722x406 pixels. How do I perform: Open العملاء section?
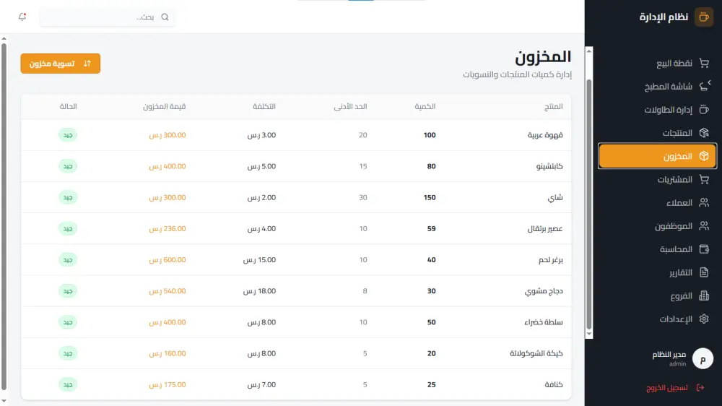click(657, 202)
